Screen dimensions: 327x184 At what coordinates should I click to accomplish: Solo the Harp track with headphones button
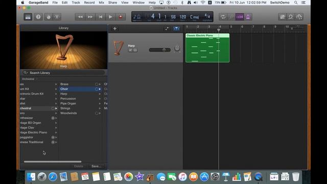tap(135, 50)
